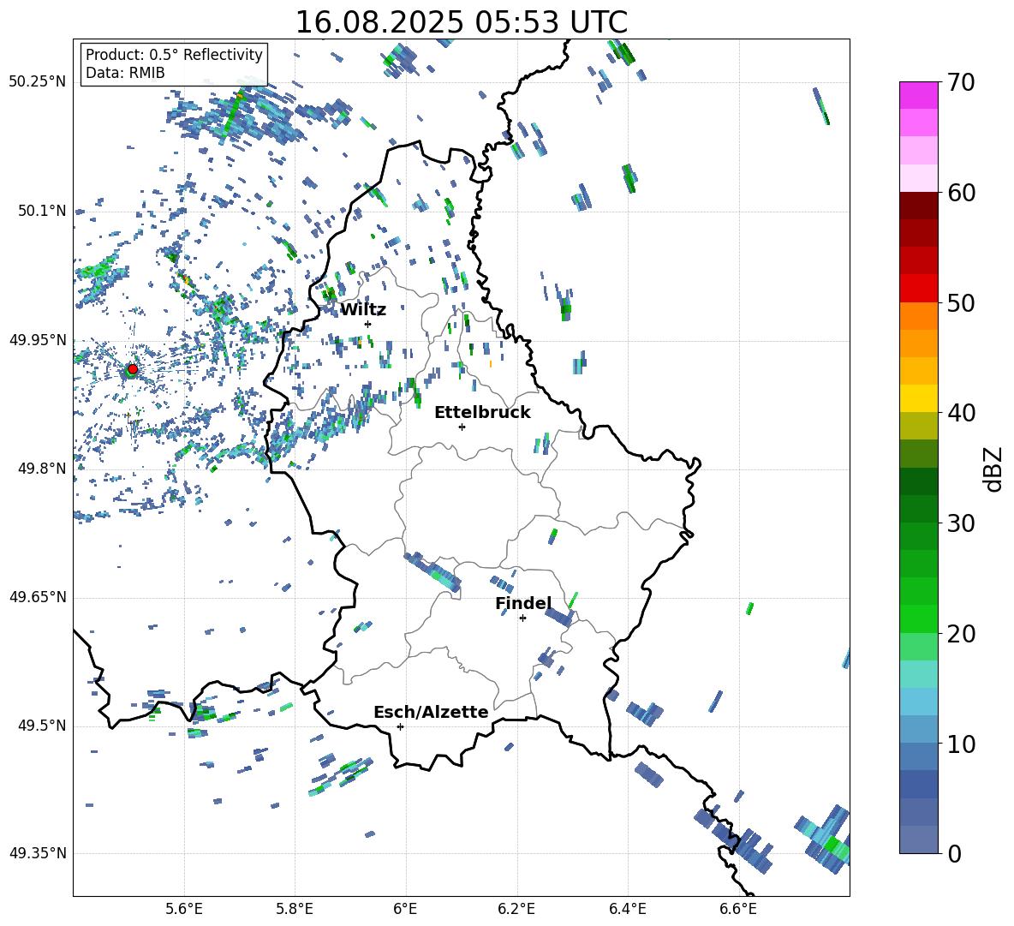Click the magenta top colorbar segment
Screen dimensions: 1014x926
pos(918,95)
